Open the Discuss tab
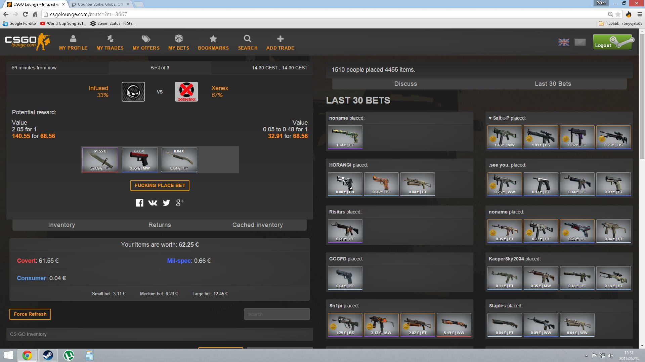The image size is (645, 362). [x=405, y=84]
